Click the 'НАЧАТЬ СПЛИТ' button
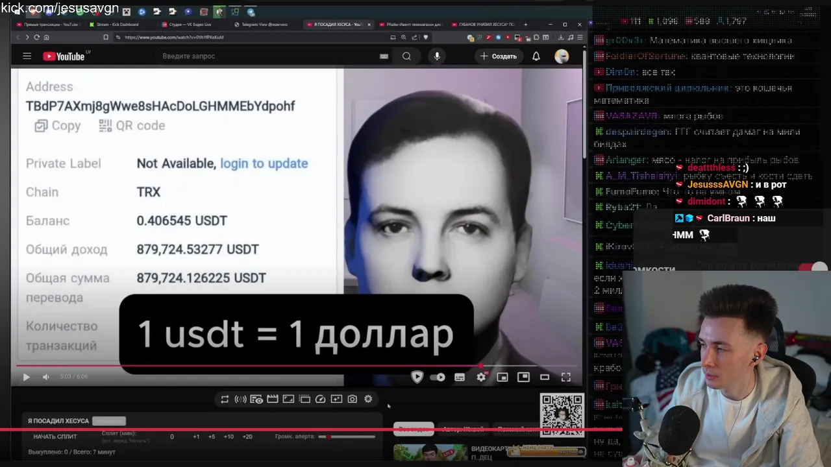 click(55, 437)
